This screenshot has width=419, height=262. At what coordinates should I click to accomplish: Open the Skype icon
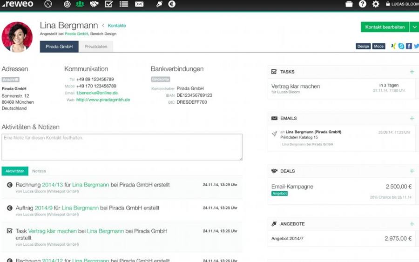401,46
